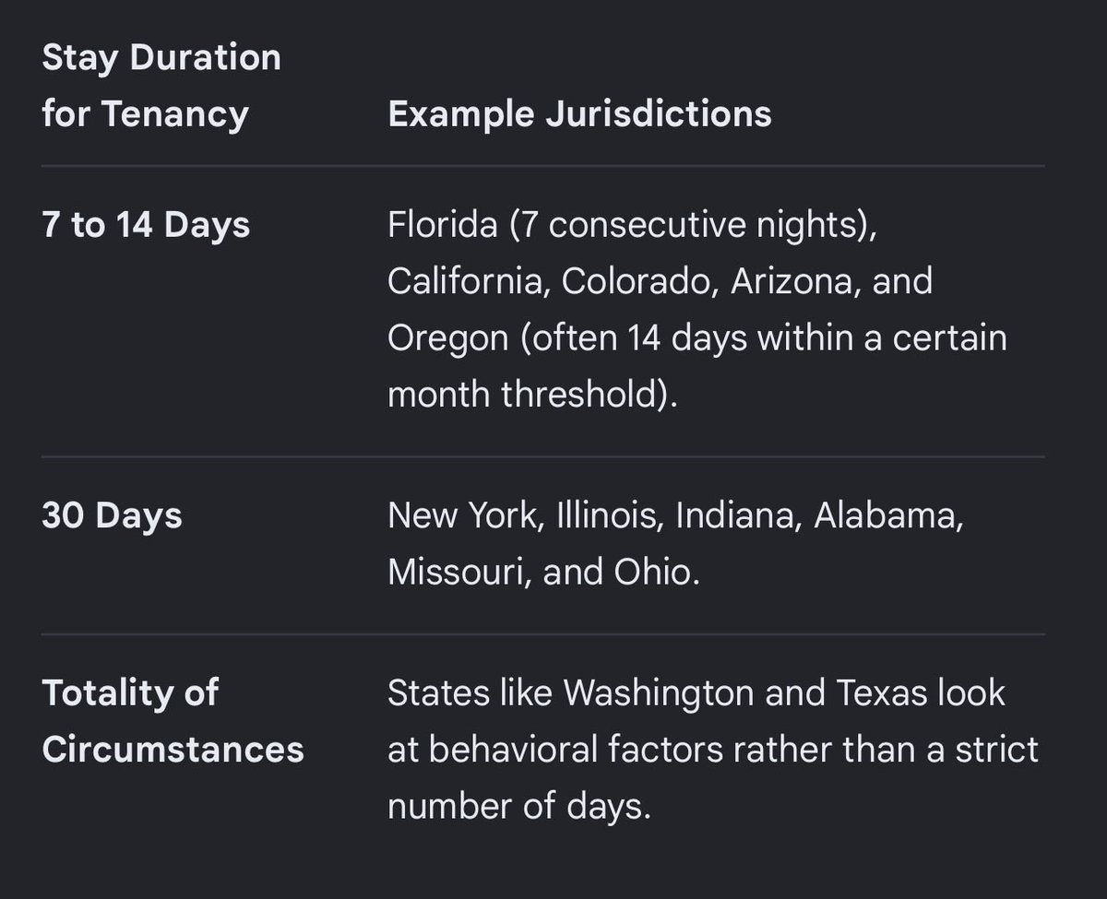The width and height of the screenshot is (1107, 899).
Task: Click the text 'Missouri, and Ohio.'
Action: [x=543, y=573]
